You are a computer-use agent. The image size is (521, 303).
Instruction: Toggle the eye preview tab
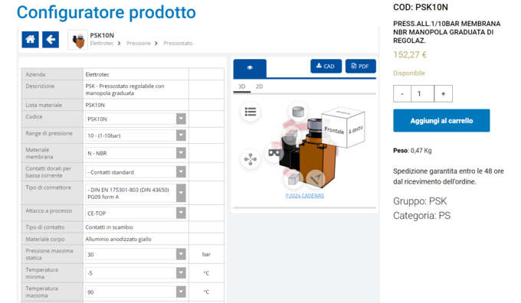(250, 67)
